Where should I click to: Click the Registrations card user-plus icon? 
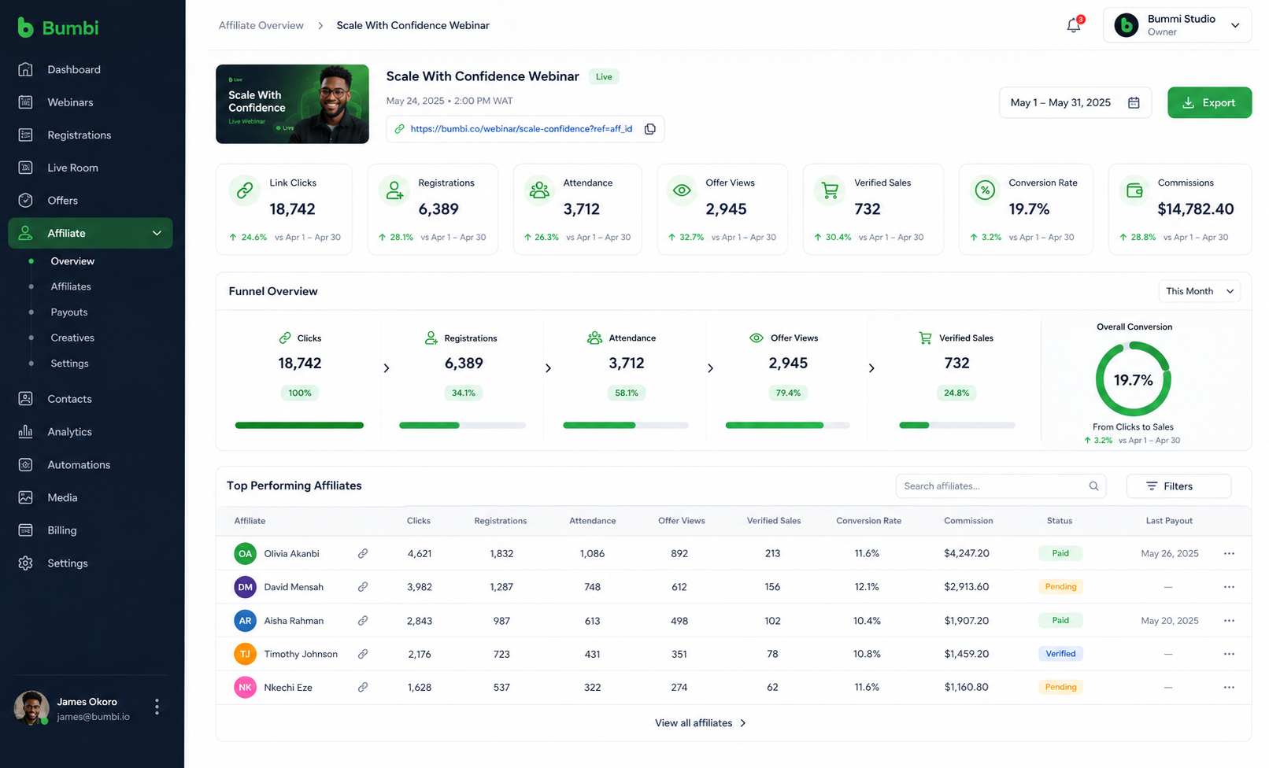[x=394, y=190]
